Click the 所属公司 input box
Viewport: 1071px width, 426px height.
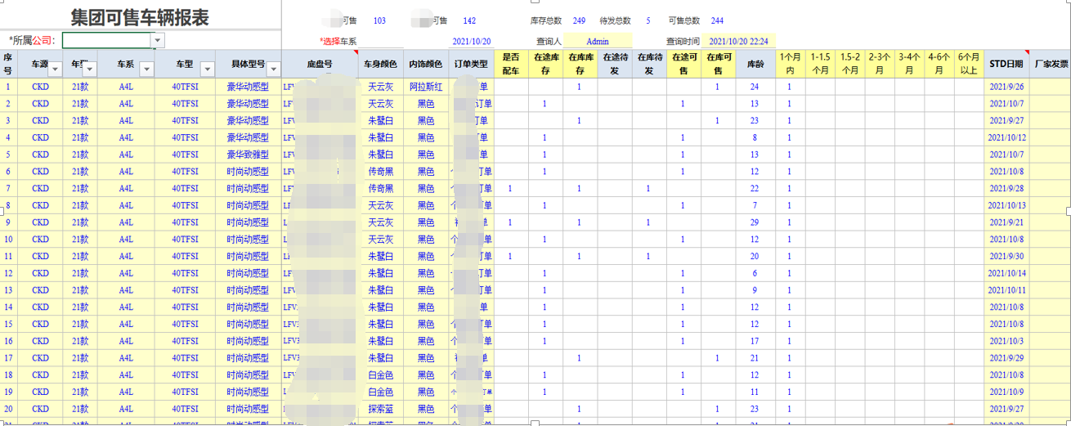[106, 41]
